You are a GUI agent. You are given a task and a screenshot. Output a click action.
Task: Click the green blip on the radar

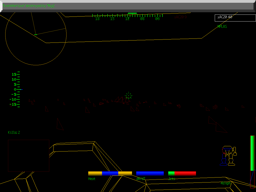(x=36, y=34)
